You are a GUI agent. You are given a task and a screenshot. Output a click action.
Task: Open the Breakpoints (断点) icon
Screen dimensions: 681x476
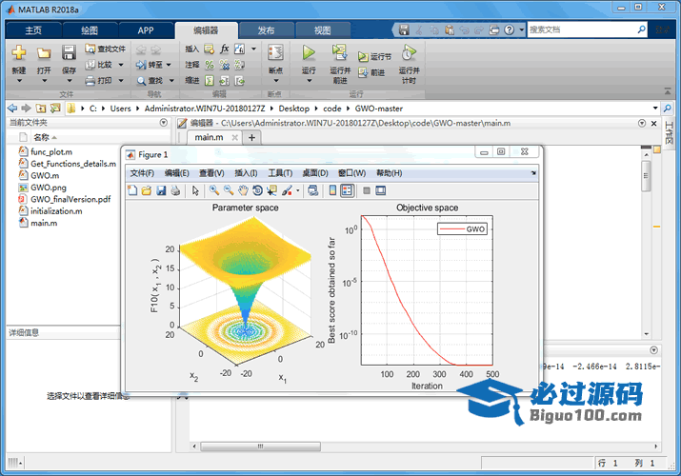click(275, 52)
